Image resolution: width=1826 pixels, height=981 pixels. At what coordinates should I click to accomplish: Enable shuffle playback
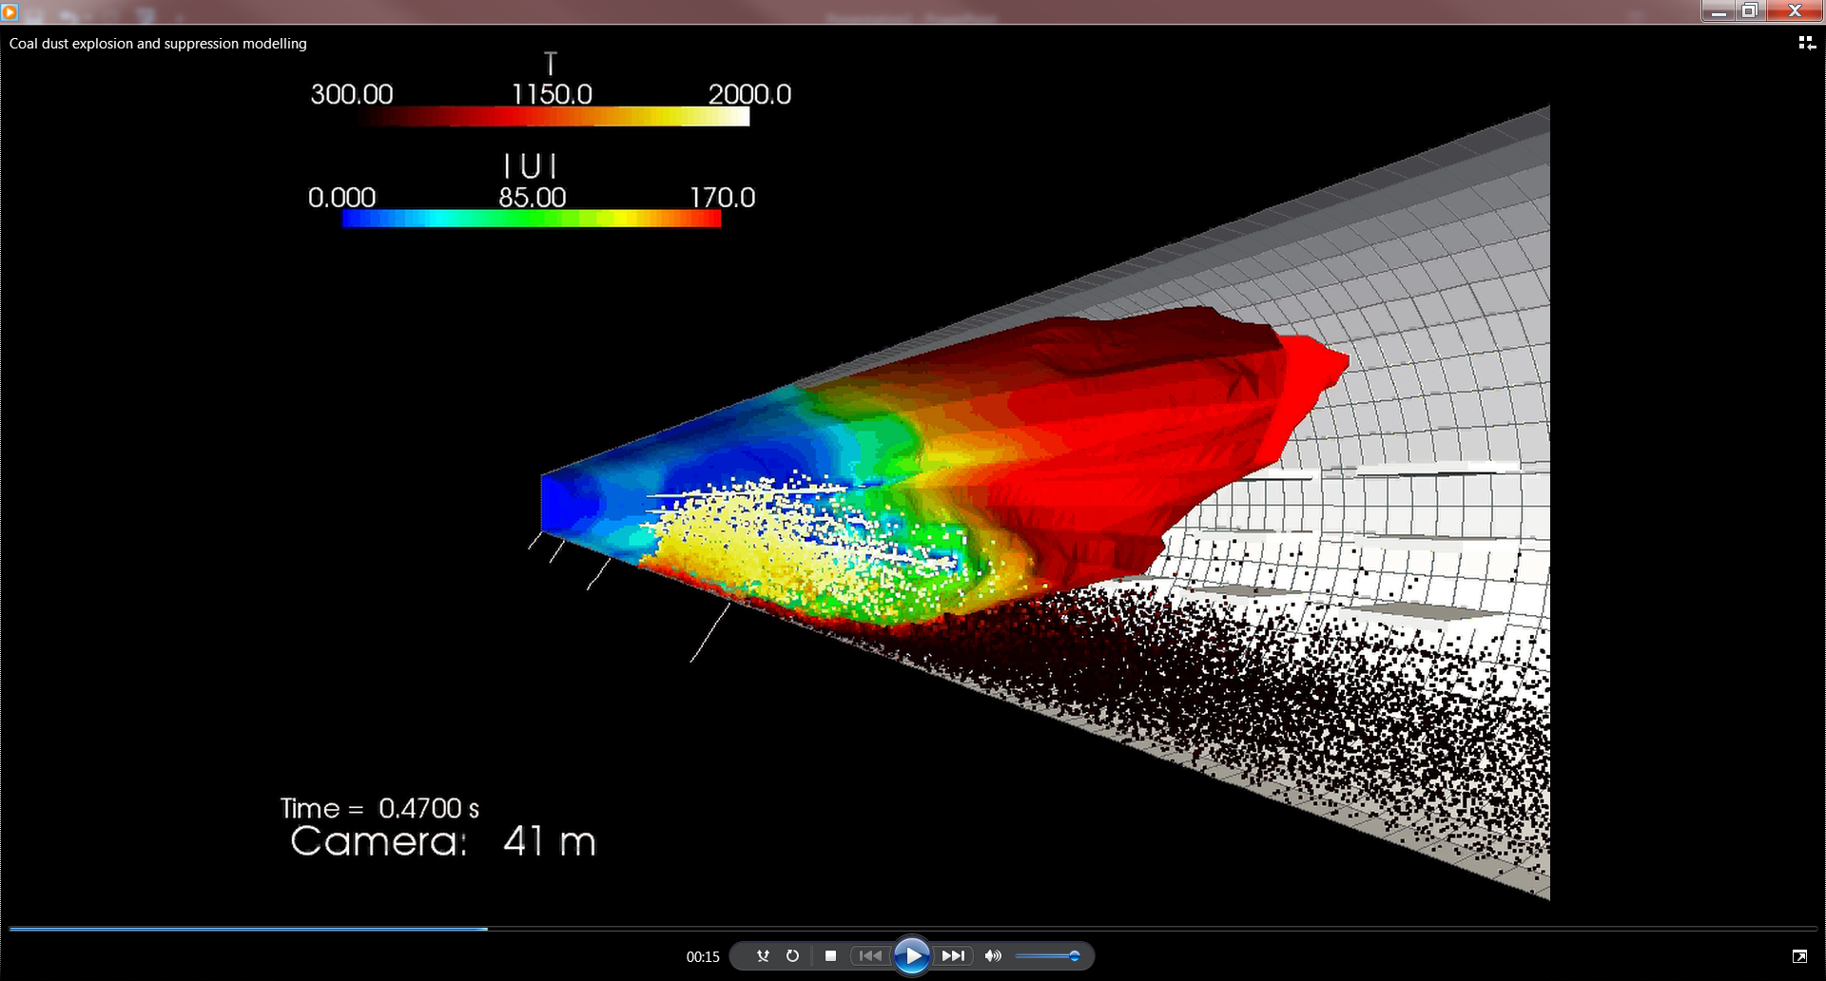click(x=763, y=955)
